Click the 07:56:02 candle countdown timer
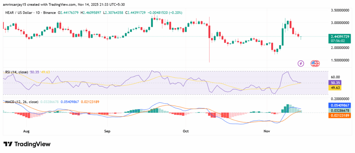This screenshot has width=355, height=153. tap(337, 41)
